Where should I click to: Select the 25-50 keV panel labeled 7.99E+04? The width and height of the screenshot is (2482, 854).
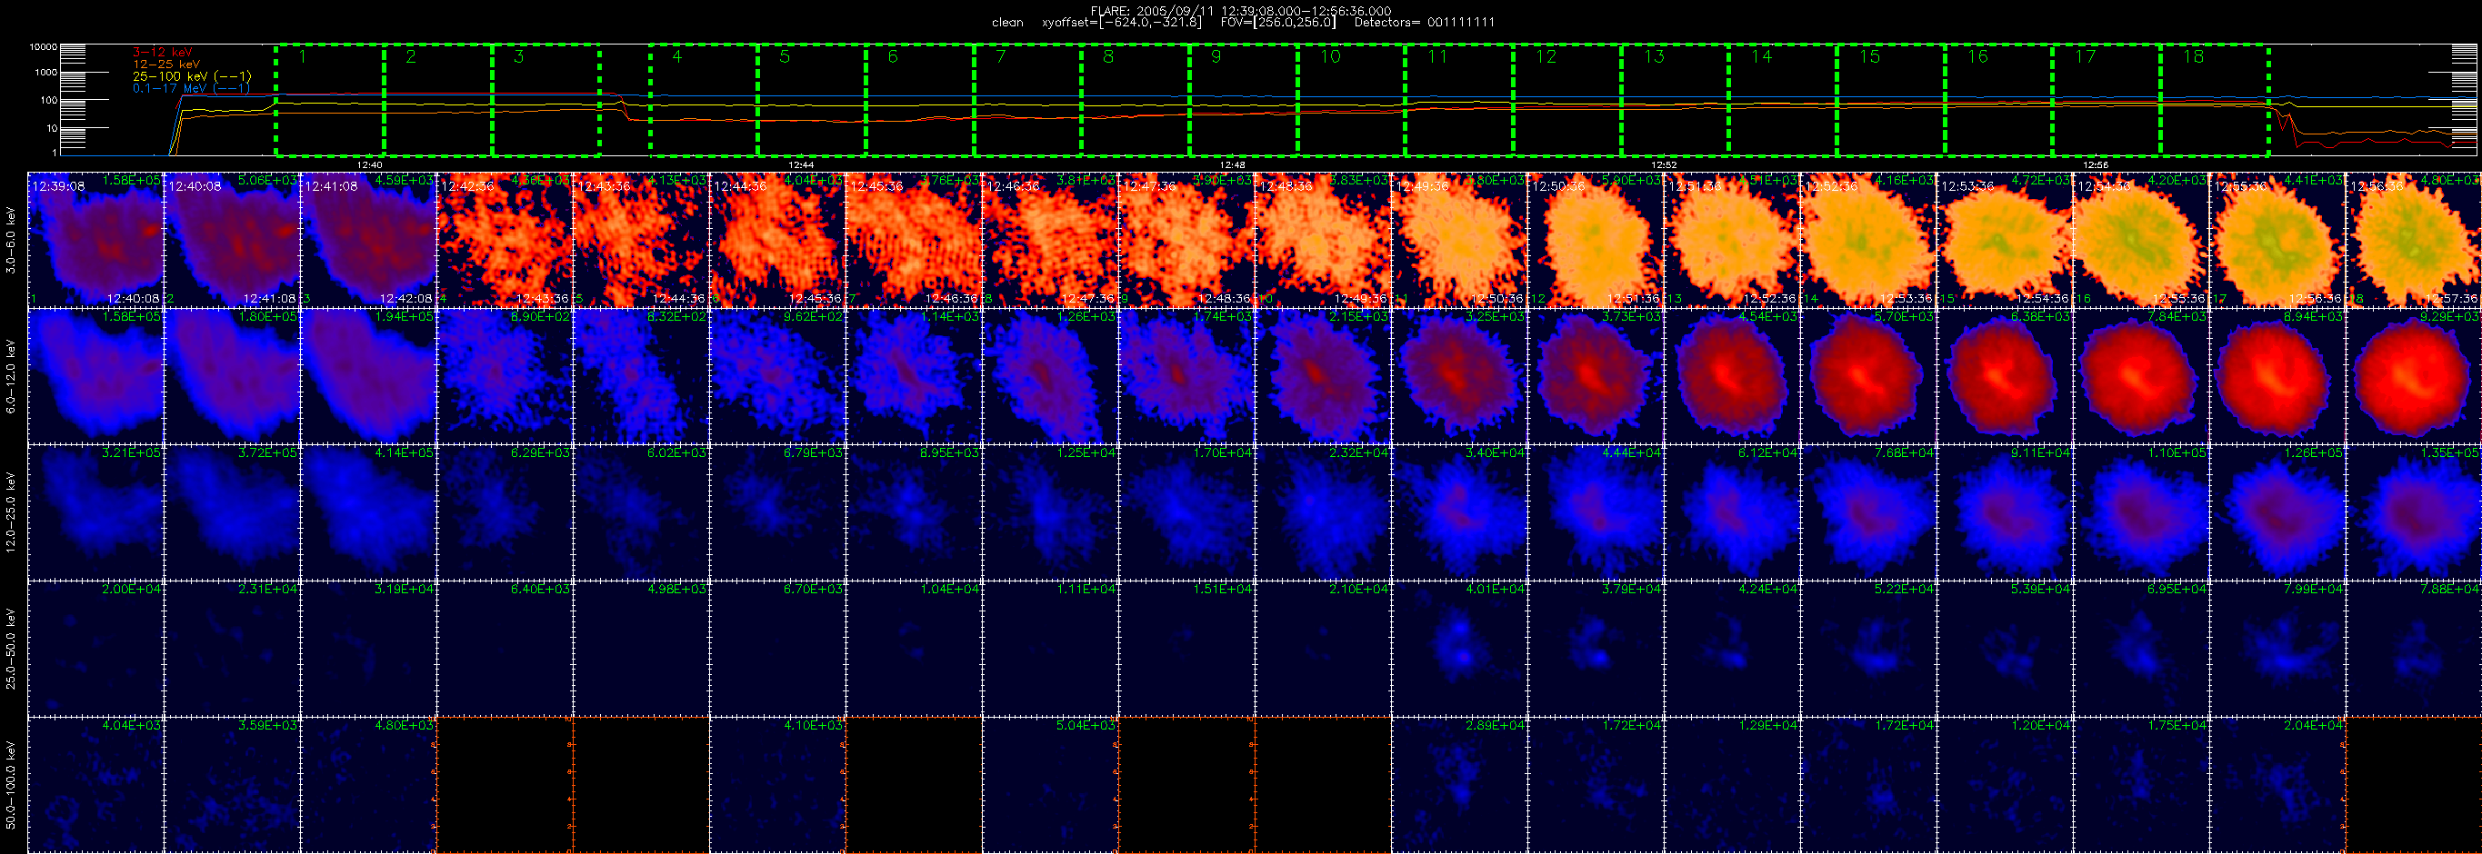coord(2277,648)
